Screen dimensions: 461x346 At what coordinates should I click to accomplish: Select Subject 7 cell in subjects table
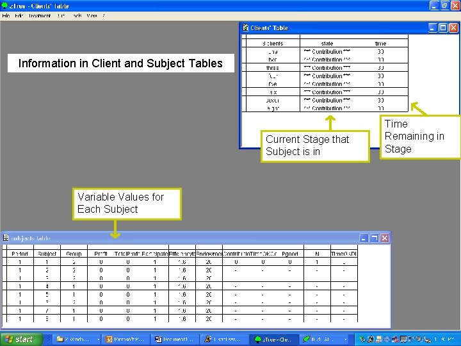(x=47, y=311)
